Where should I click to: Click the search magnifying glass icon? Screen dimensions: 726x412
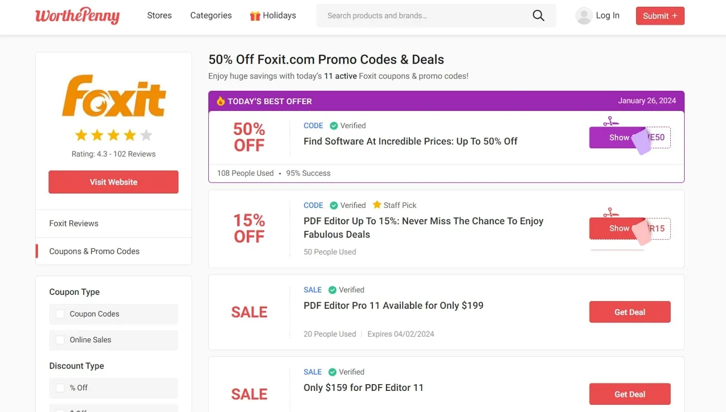(x=538, y=16)
